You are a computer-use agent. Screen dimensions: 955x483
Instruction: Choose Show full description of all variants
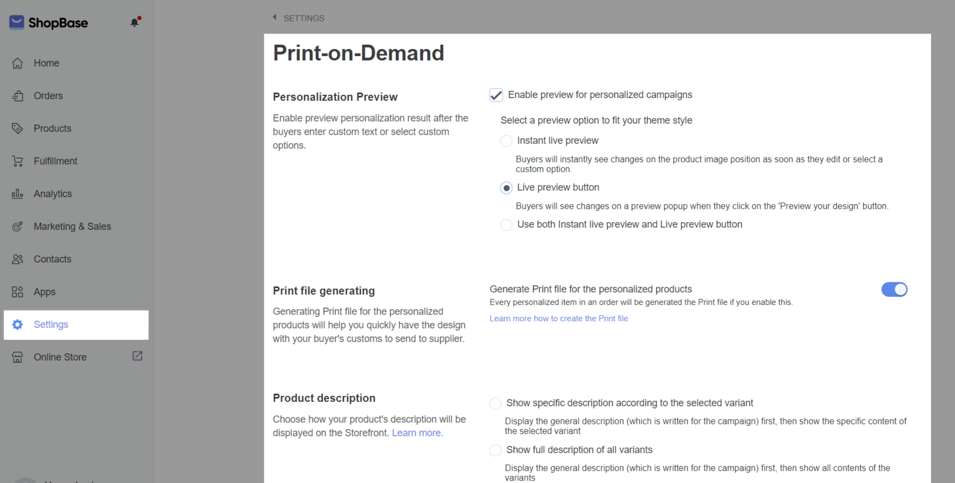(495, 450)
